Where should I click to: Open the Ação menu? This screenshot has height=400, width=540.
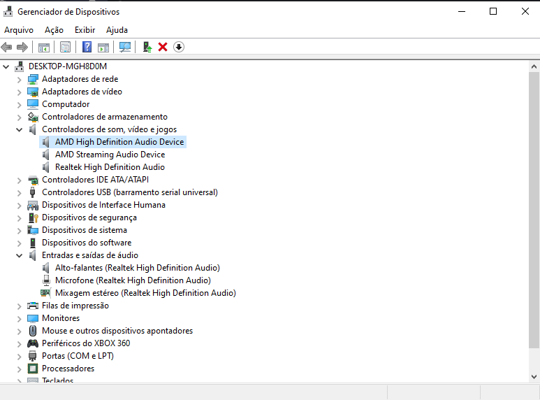click(54, 30)
